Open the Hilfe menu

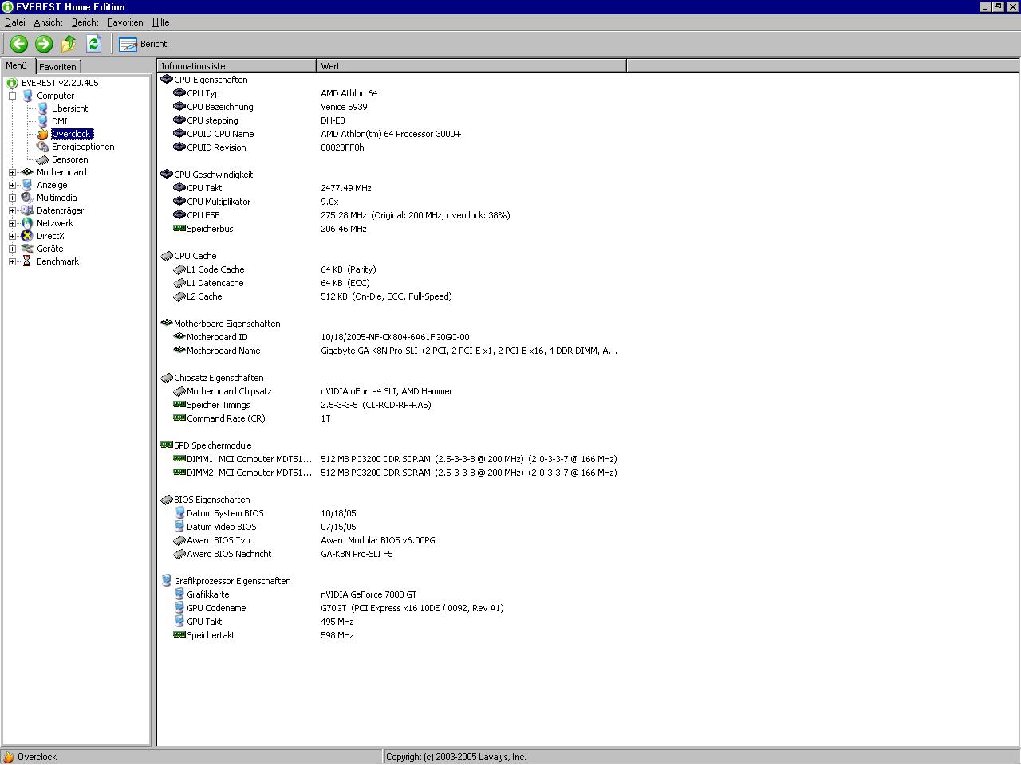(x=160, y=22)
